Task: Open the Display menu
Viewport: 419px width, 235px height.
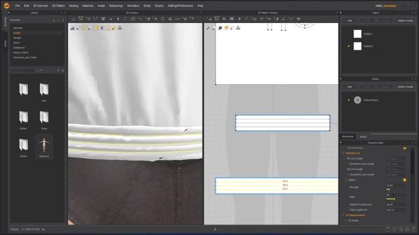Action: tap(159, 6)
